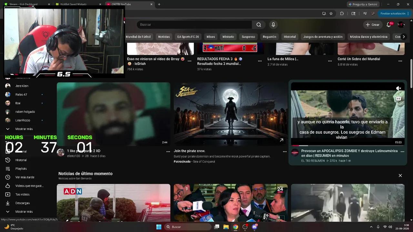Select the Noticias category chip
Screen dimensions: 413x232
coord(164,37)
